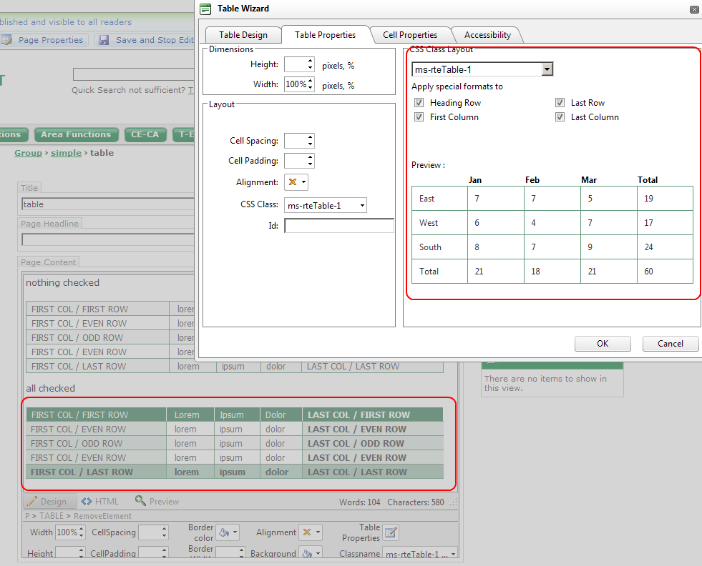Click the Preview magnifier icon
The width and height of the screenshot is (702, 566).
pos(140,500)
